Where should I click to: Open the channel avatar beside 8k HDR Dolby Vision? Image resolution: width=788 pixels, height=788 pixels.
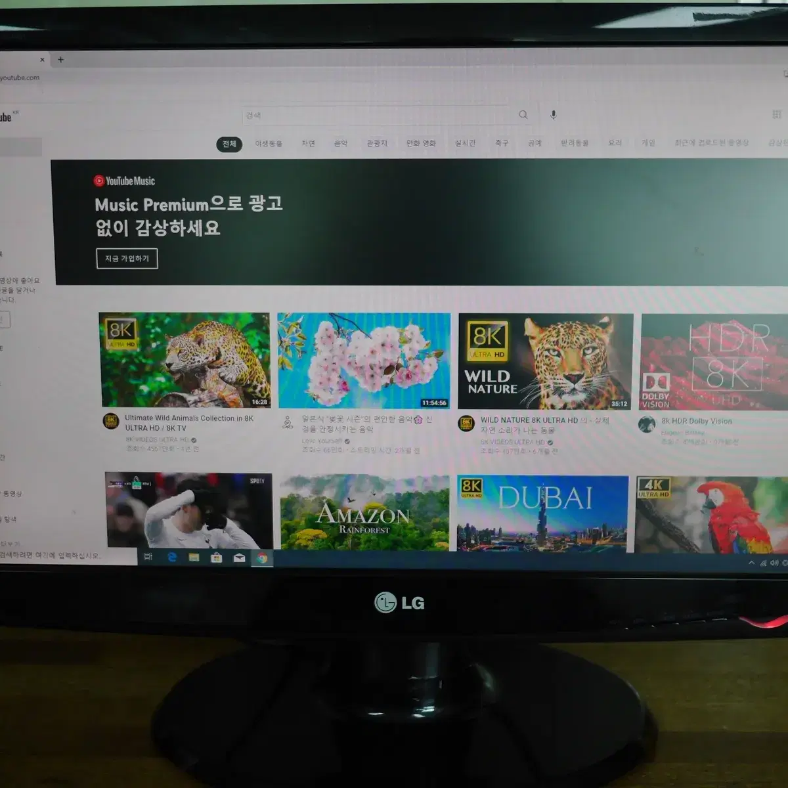coord(647,425)
